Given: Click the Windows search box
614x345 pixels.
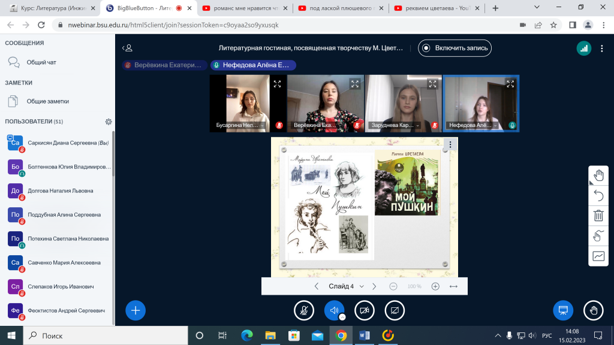Looking at the screenshot, I should click(x=106, y=335).
